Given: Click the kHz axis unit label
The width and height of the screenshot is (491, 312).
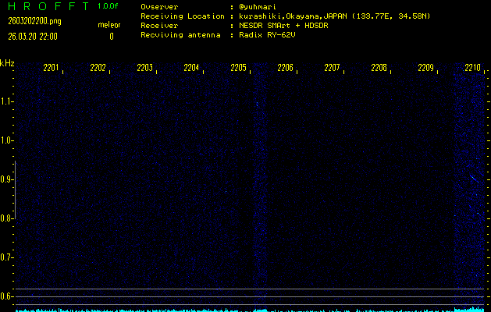Looking at the screenshot, I should (7, 63).
